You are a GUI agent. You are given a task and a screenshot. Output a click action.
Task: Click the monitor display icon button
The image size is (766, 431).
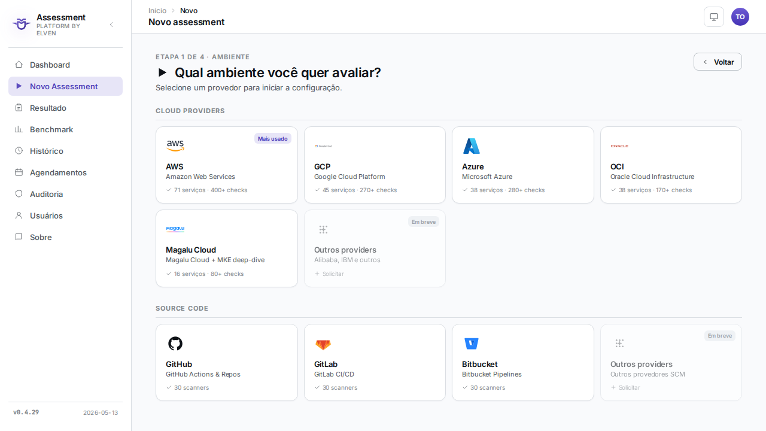coord(714,17)
